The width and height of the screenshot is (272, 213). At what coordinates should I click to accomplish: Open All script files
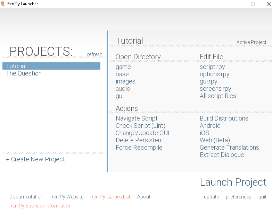click(218, 96)
